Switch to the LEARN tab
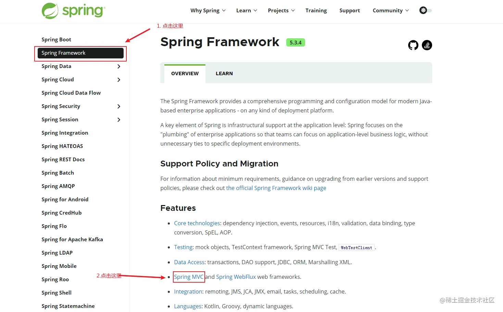503x312 pixels. pyautogui.click(x=224, y=73)
